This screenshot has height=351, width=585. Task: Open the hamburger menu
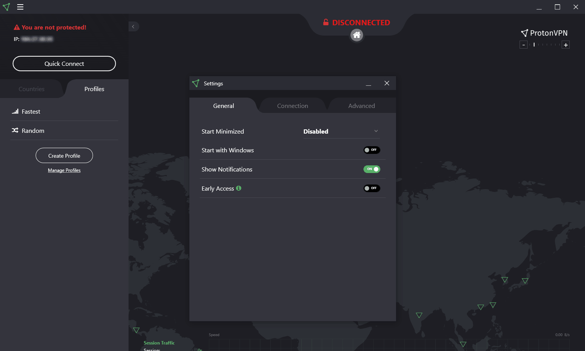point(20,7)
